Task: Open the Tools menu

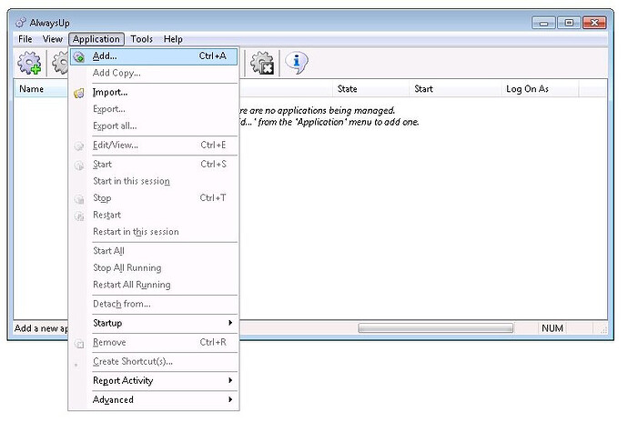Action: click(x=141, y=39)
